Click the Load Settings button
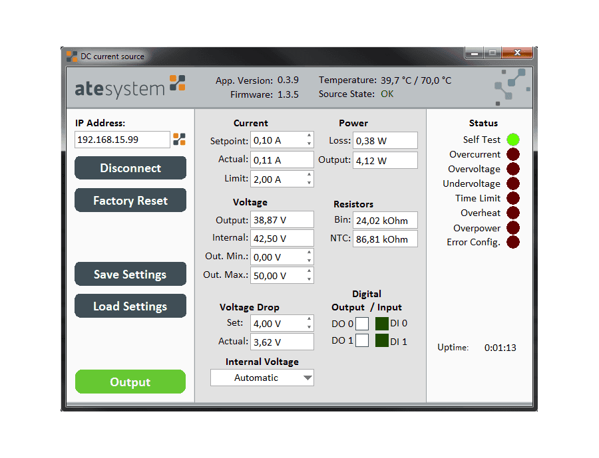The image size is (599, 458). pos(130,306)
